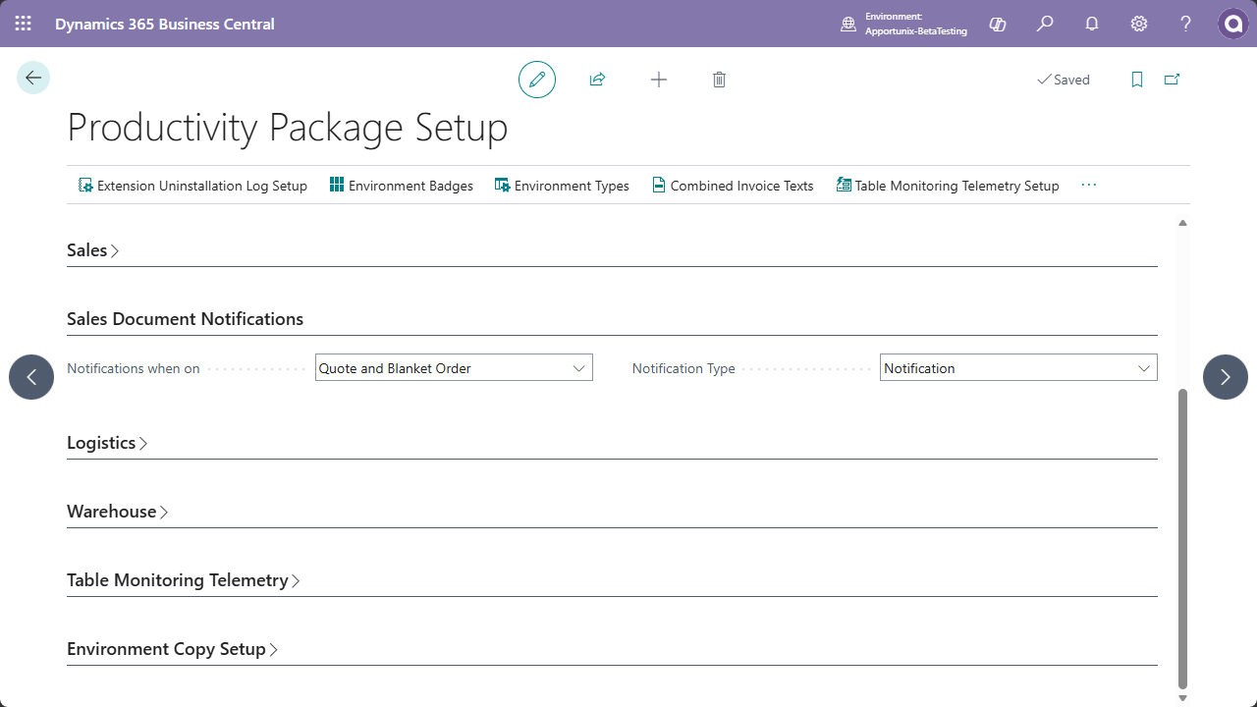Open the Notifications when on dropdown
The image size is (1257, 707).
click(x=454, y=368)
